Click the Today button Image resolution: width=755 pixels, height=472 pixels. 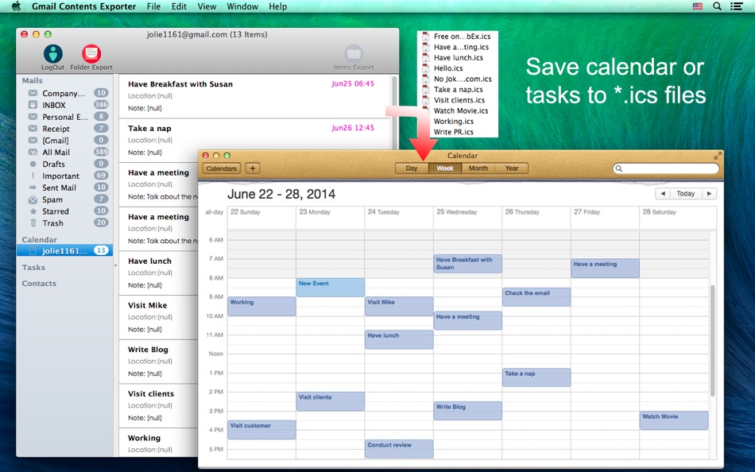tap(686, 193)
